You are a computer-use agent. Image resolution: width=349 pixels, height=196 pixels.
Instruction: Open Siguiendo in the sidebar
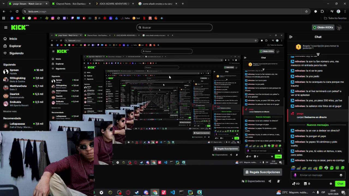pos(16,53)
